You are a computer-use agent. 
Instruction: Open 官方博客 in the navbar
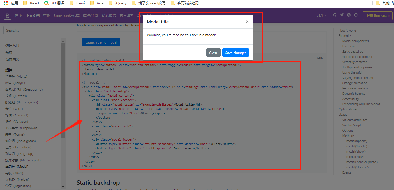pos(126,15)
